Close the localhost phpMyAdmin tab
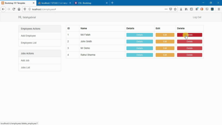 tap(70, 3)
